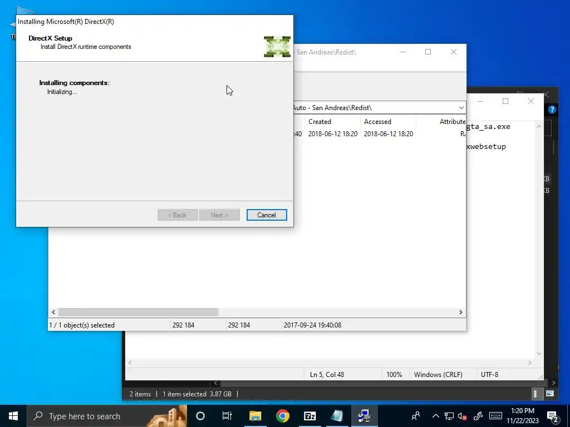The height and width of the screenshot is (427, 570).
Task: Click the 100% zoom level in the Notepad status bar
Action: click(x=394, y=374)
